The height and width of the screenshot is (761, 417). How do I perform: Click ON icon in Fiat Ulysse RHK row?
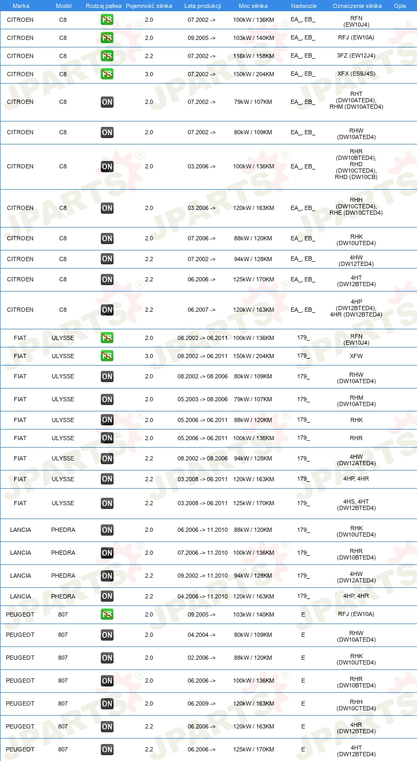tap(107, 420)
